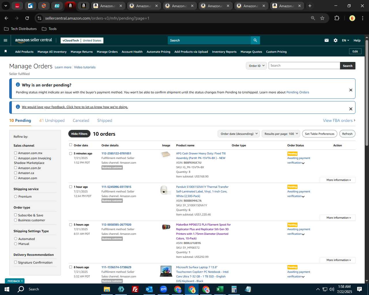
Task: Go back using browser back arrow
Action: [x=6, y=18]
